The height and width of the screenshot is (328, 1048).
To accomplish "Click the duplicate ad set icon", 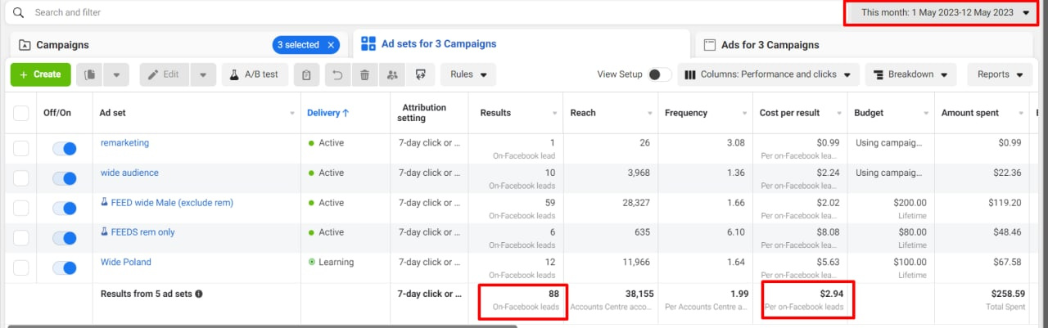I will 90,74.
